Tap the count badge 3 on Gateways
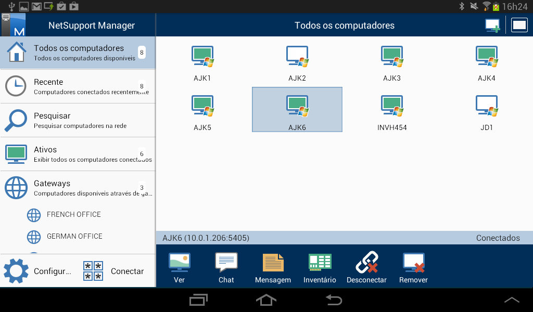 point(142,187)
